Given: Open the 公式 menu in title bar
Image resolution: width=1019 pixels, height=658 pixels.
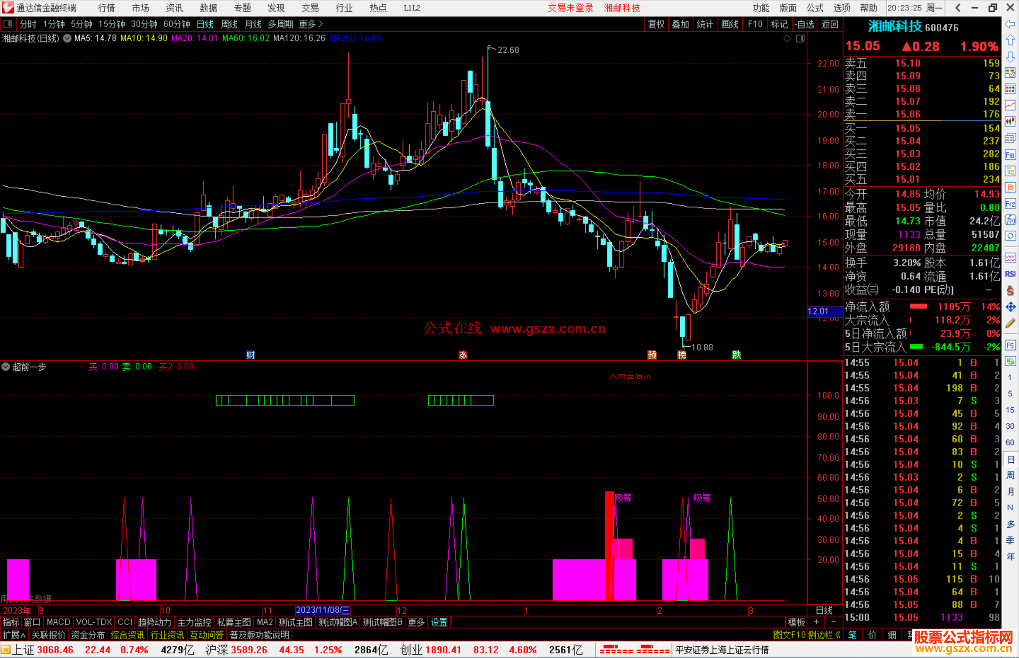Looking at the screenshot, I should click(x=814, y=8).
